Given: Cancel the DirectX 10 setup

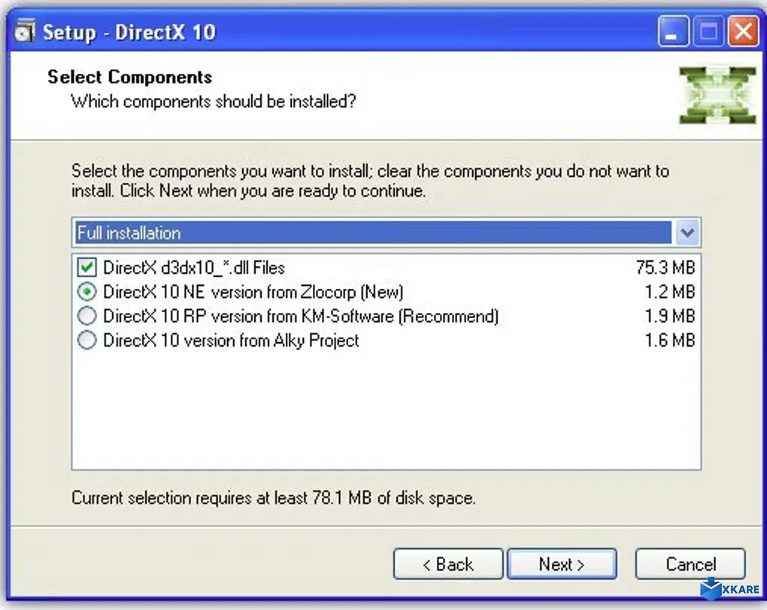Looking at the screenshot, I should pyautogui.click(x=690, y=563).
